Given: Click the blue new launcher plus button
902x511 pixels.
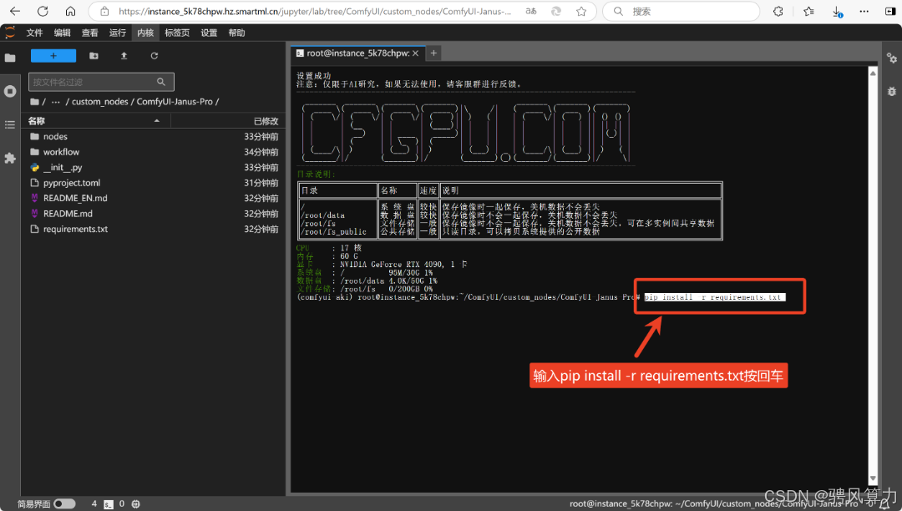Looking at the screenshot, I should pyautogui.click(x=53, y=56).
